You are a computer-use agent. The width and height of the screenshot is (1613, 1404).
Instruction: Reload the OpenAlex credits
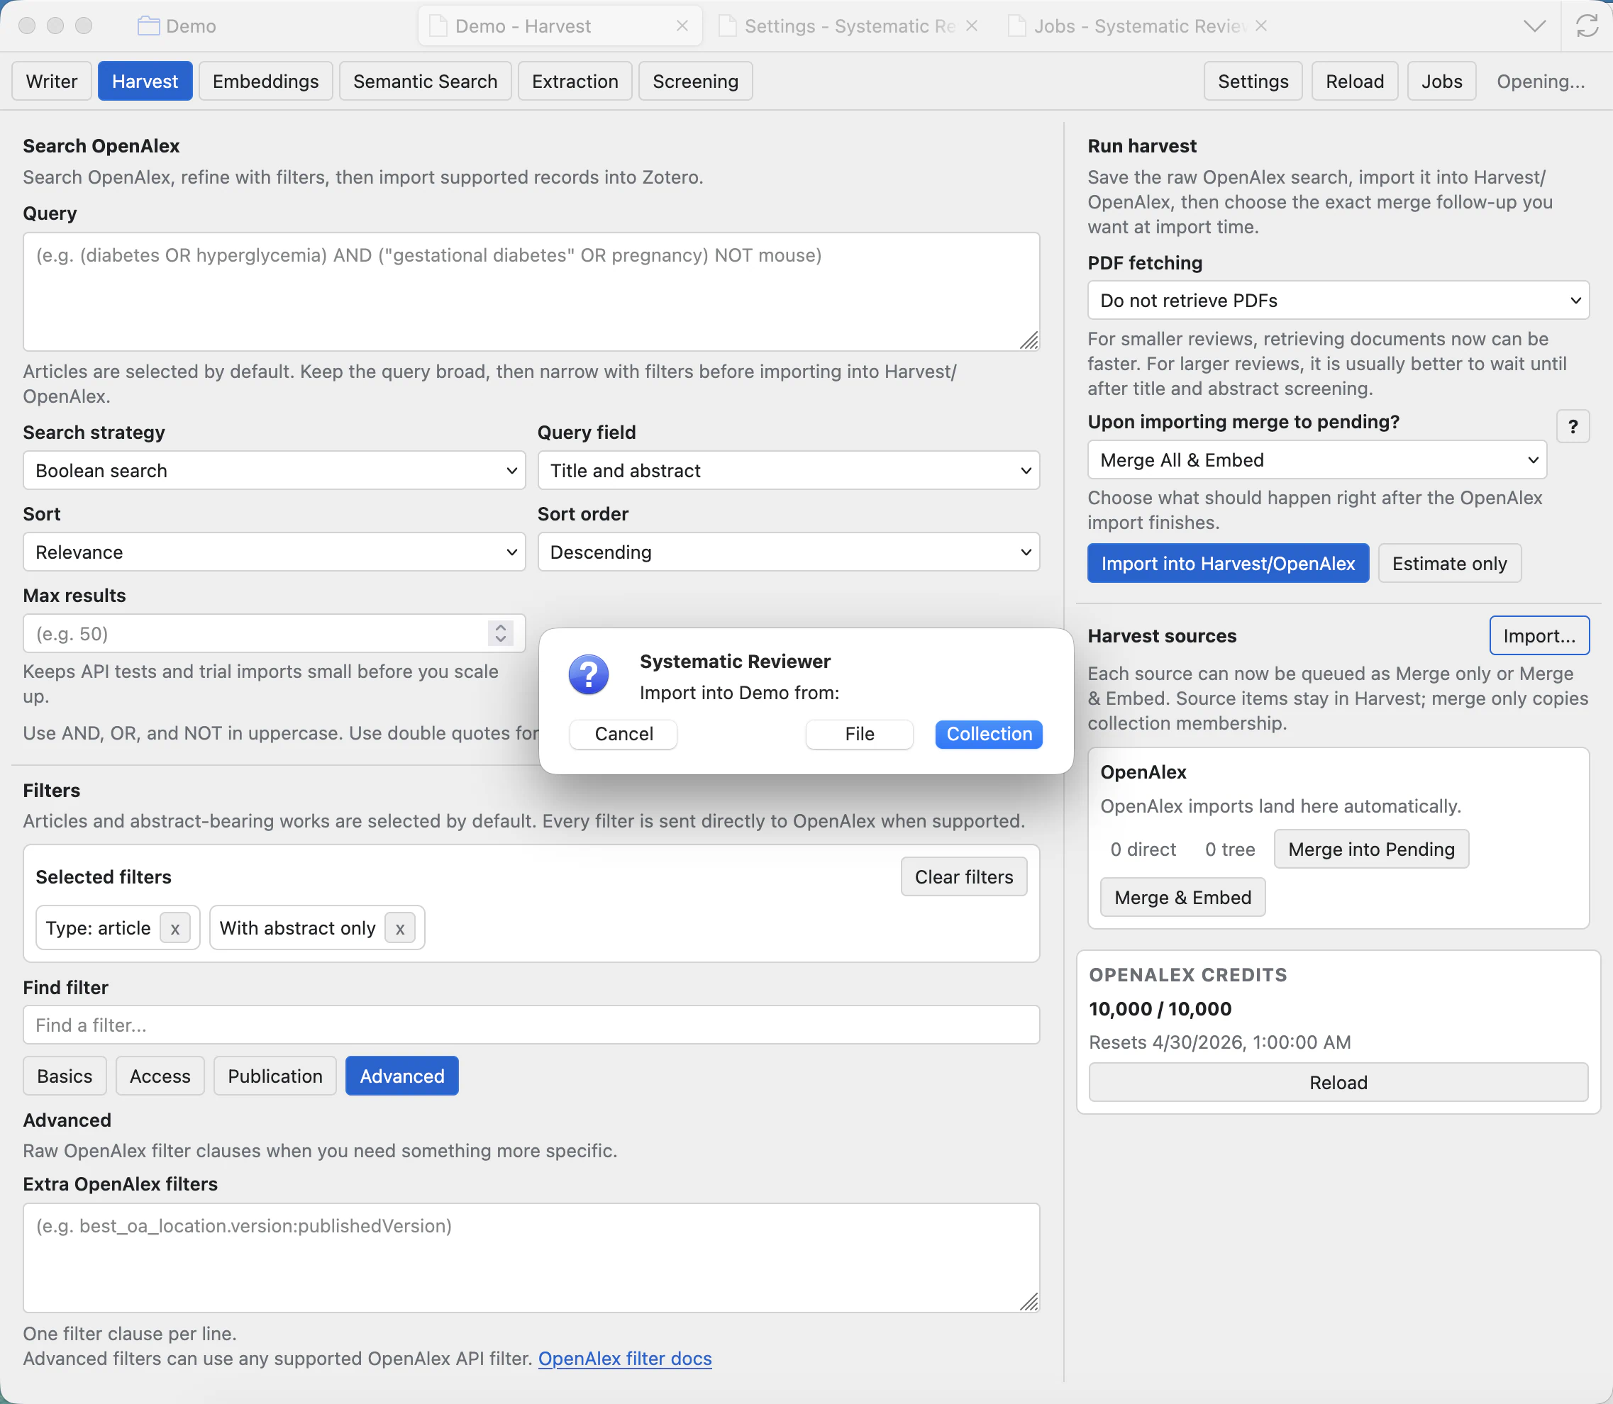coord(1338,1082)
